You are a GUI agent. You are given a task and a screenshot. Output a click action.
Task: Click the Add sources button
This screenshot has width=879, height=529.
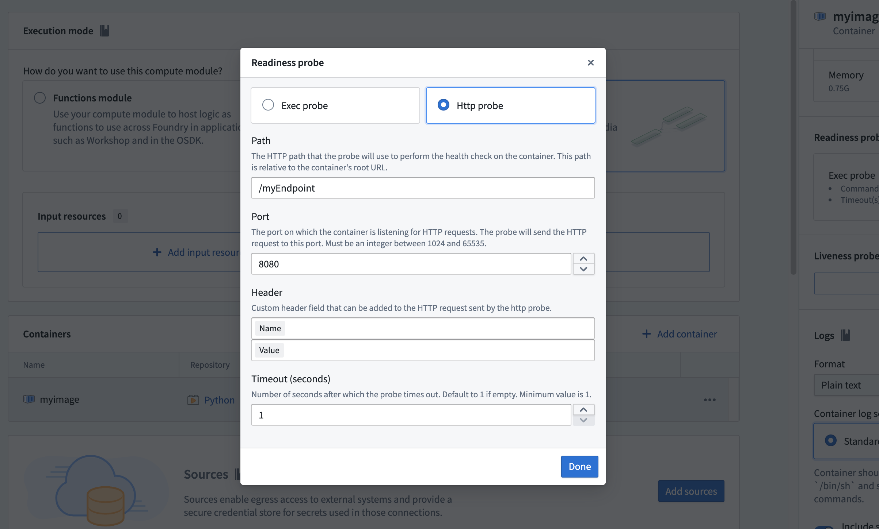[x=690, y=491]
